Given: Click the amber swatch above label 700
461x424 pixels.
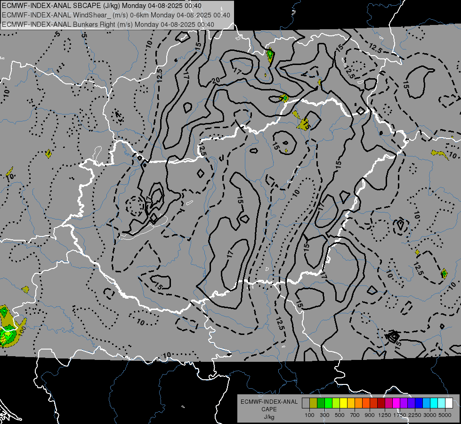Looking at the screenshot, I should [x=351, y=403].
